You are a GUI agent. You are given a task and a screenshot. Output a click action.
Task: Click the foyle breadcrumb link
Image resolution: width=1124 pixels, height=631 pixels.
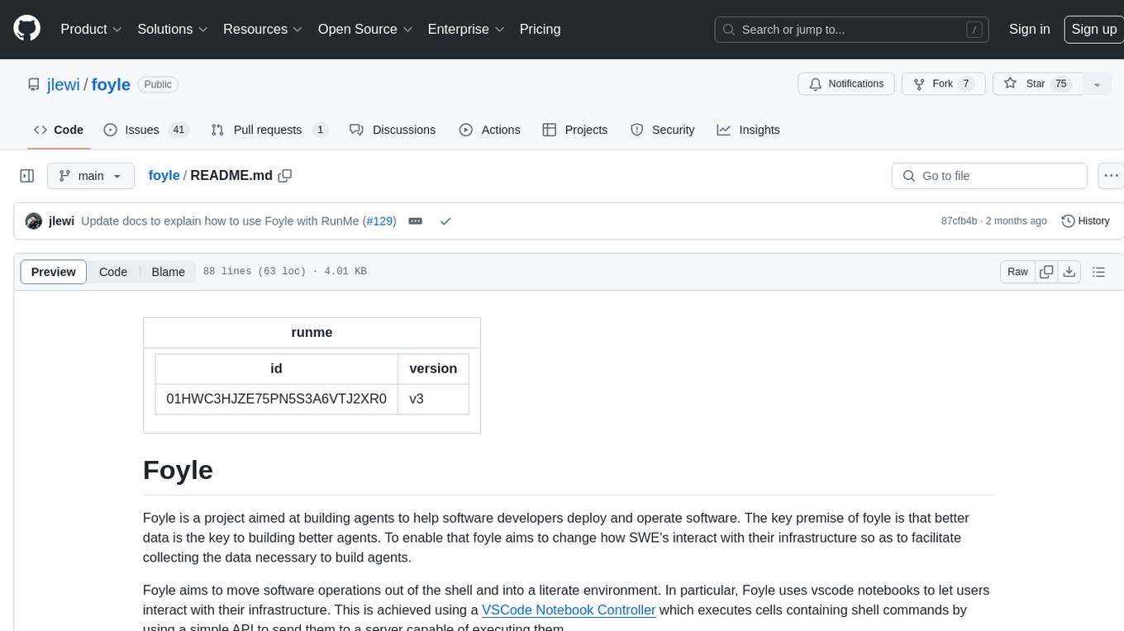coord(164,175)
